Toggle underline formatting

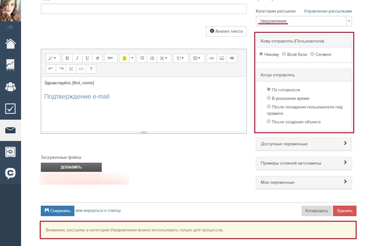point(87,58)
